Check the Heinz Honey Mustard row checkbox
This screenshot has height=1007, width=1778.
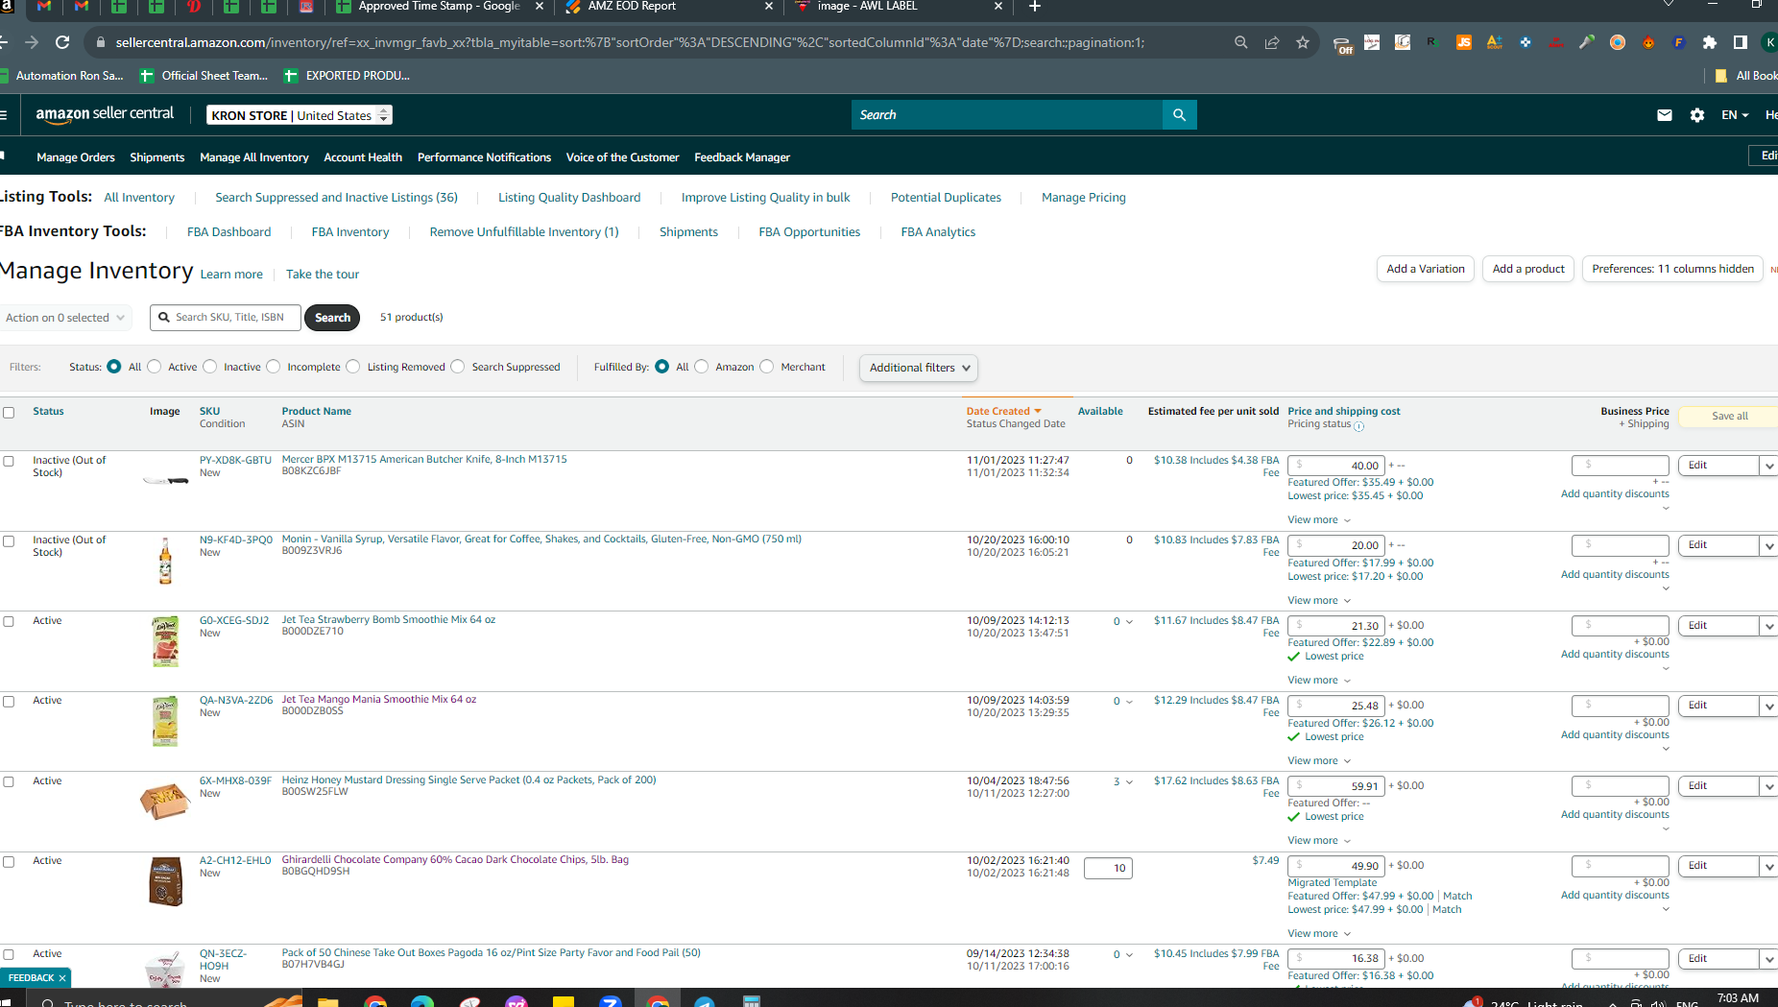pos(9,782)
